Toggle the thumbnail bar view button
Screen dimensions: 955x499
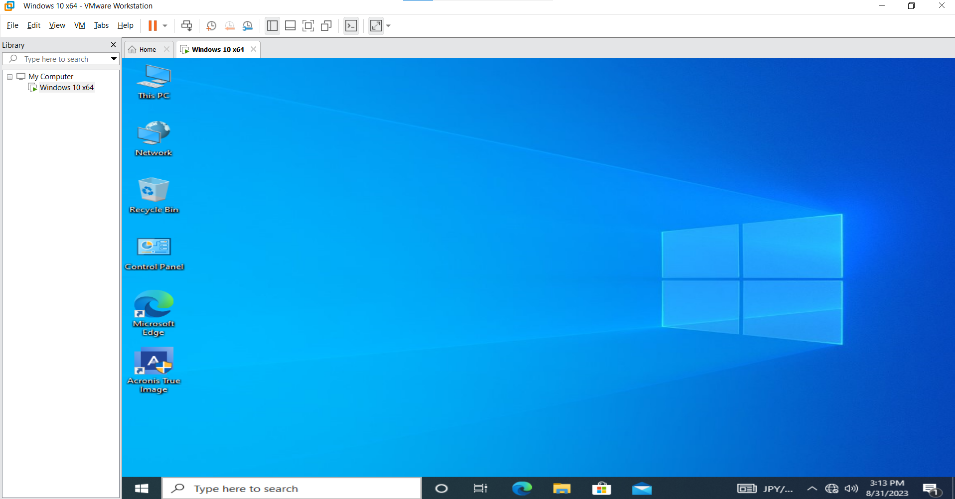coord(290,25)
